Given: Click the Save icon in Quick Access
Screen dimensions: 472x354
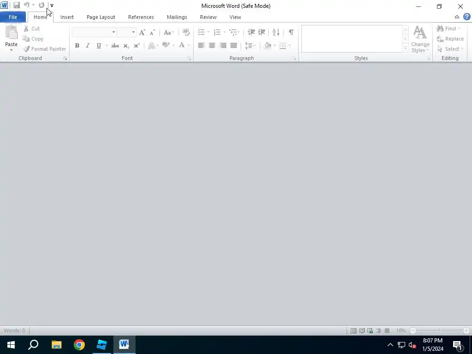Looking at the screenshot, I should point(17,5).
